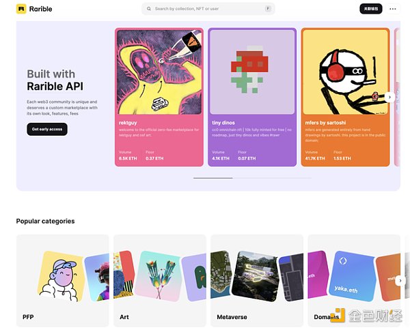Image resolution: width=410 pixels, height=330 pixels.
Task: Open the tiny dinos pixel artwork
Action: (x=252, y=72)
